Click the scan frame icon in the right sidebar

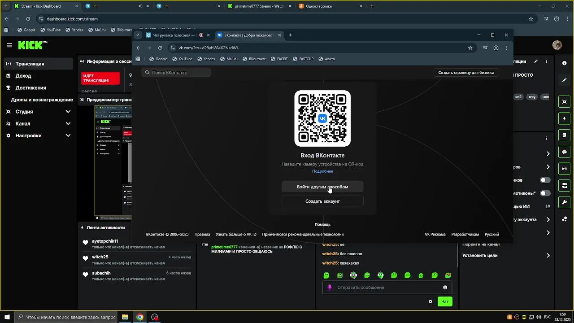[x=564, y=102]
